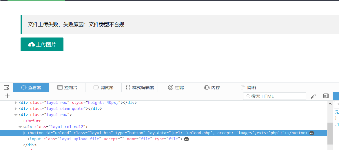Open the 调试器 tab
The width and height of the screenshot is (339, 150).
103,88
